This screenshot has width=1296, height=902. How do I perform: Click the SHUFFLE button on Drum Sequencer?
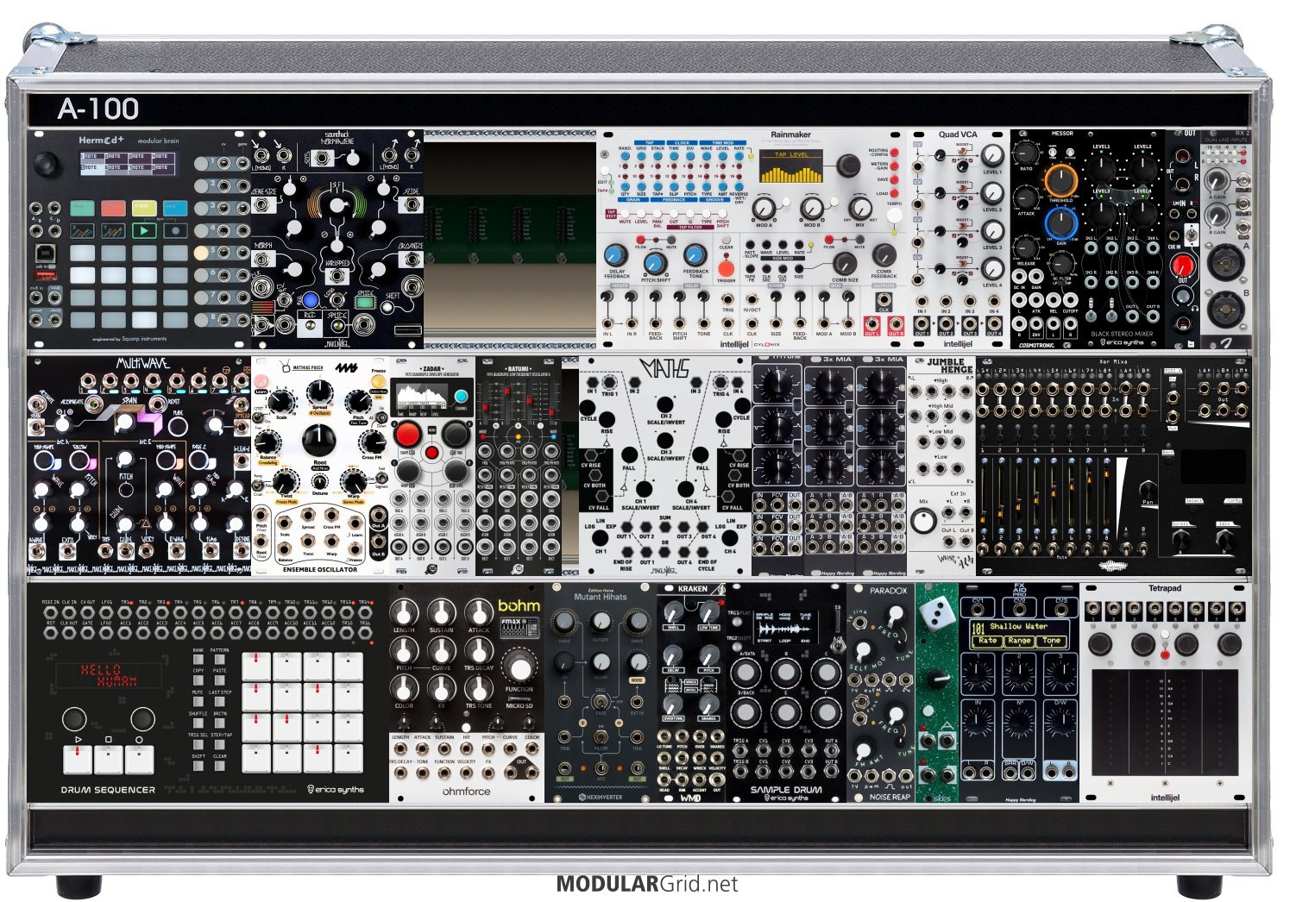point(198,723)
